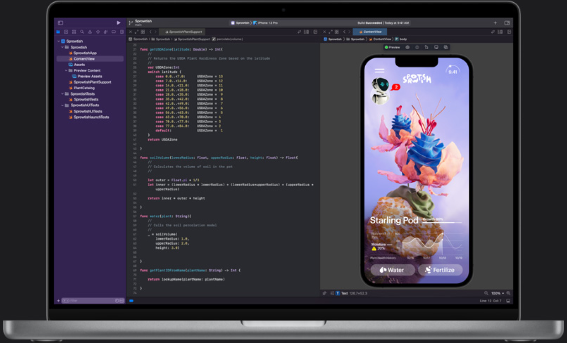The width and height of the screenshot is (567, 343).
Task: Collapse the Preview Content folder
Action: (66, 71)
